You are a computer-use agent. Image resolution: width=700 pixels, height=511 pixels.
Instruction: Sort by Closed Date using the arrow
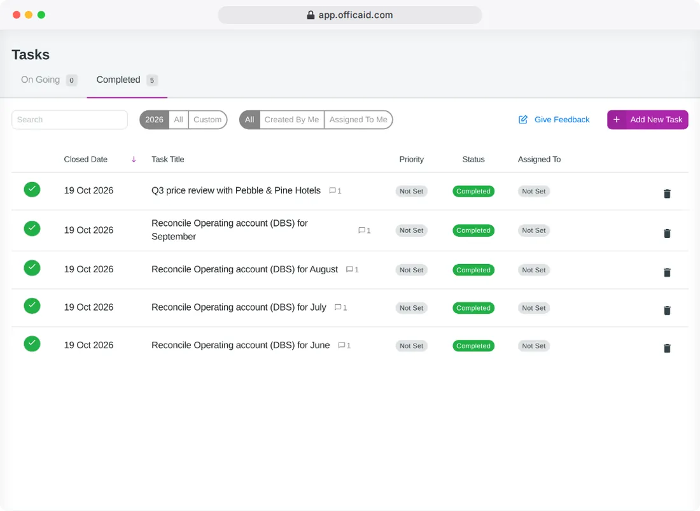point(134,159)
